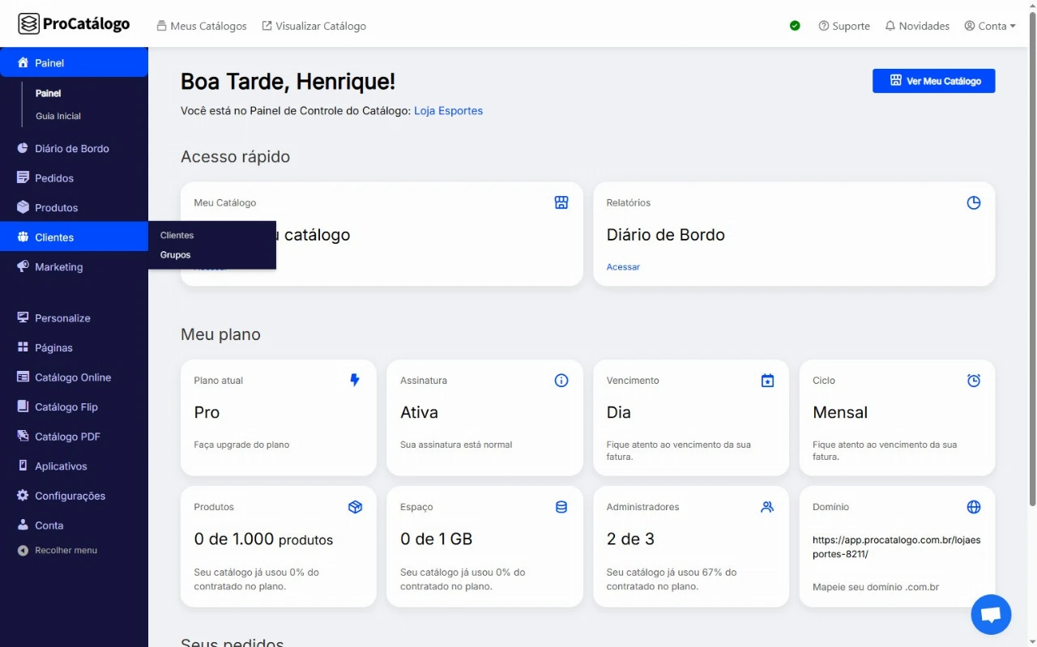
Task: Click the pie chart icon in Relatórios card
Action: click(x=973, y=202)
